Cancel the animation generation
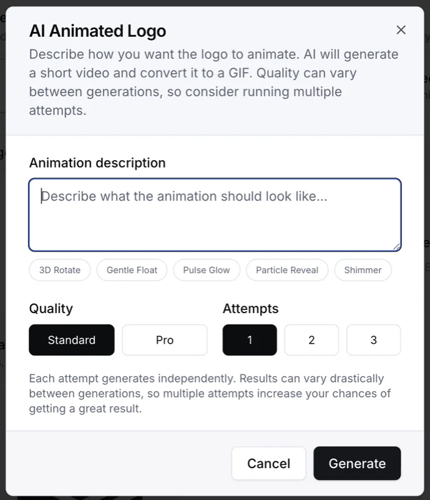The width and height of the screenshot is (430, 500). (x=268, y=463)
